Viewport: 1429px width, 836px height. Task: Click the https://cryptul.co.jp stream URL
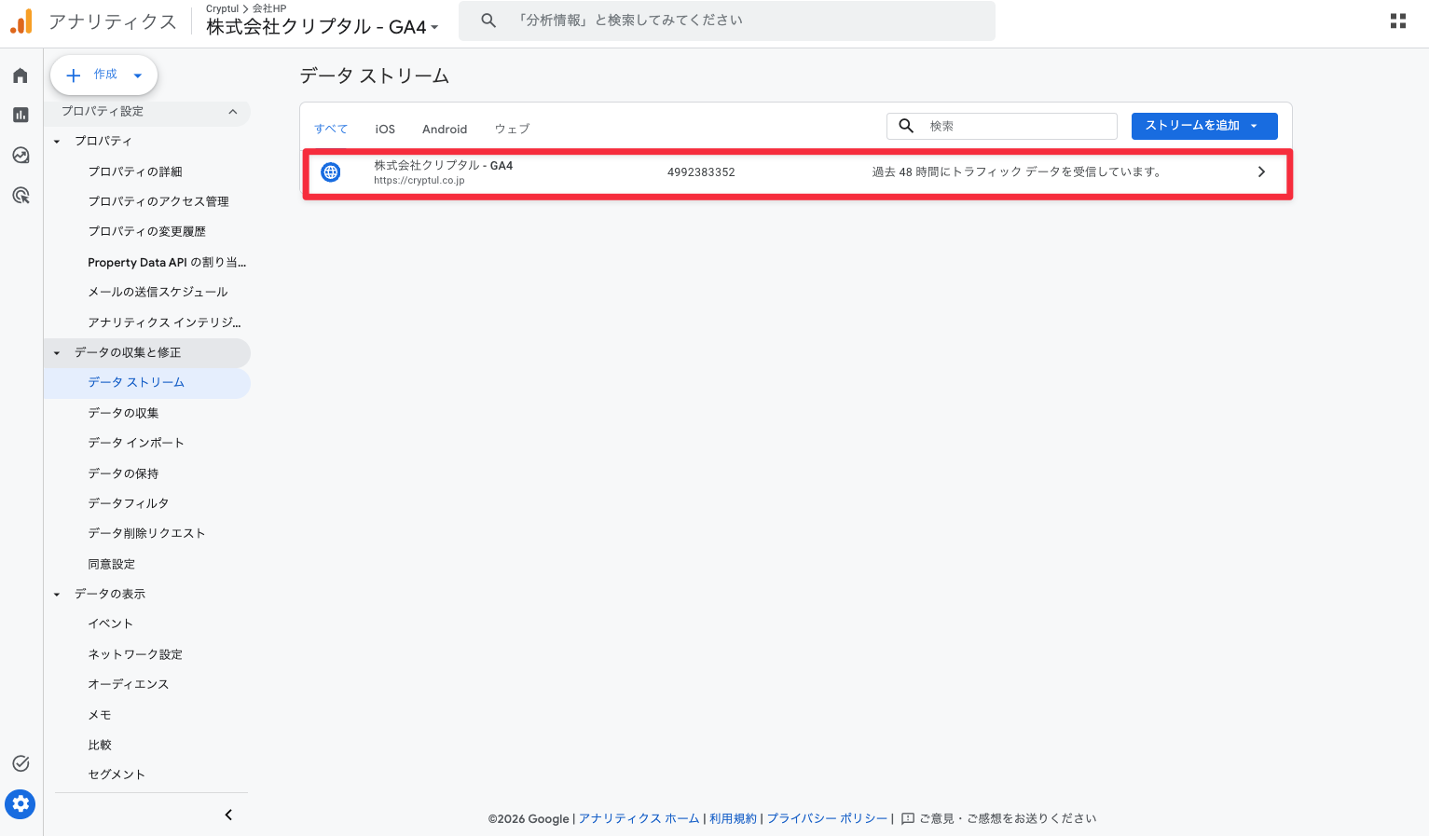pyautogui.click(x=419, y=181)
